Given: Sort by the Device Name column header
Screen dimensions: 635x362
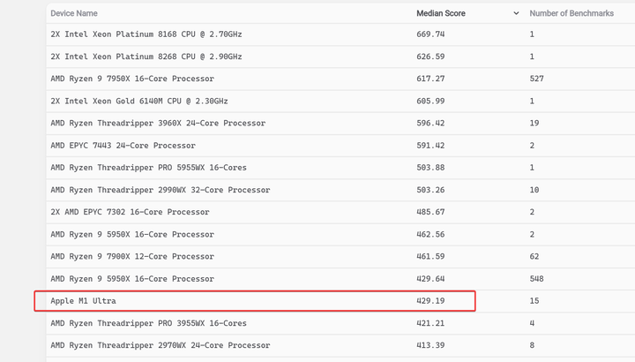Looking at the screenshot, I should pos(74,13).
